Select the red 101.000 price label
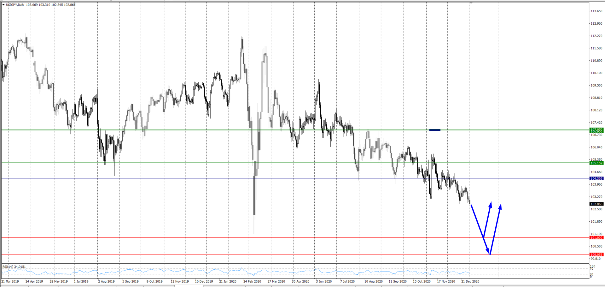605x287 pixels. coord(596,237)
